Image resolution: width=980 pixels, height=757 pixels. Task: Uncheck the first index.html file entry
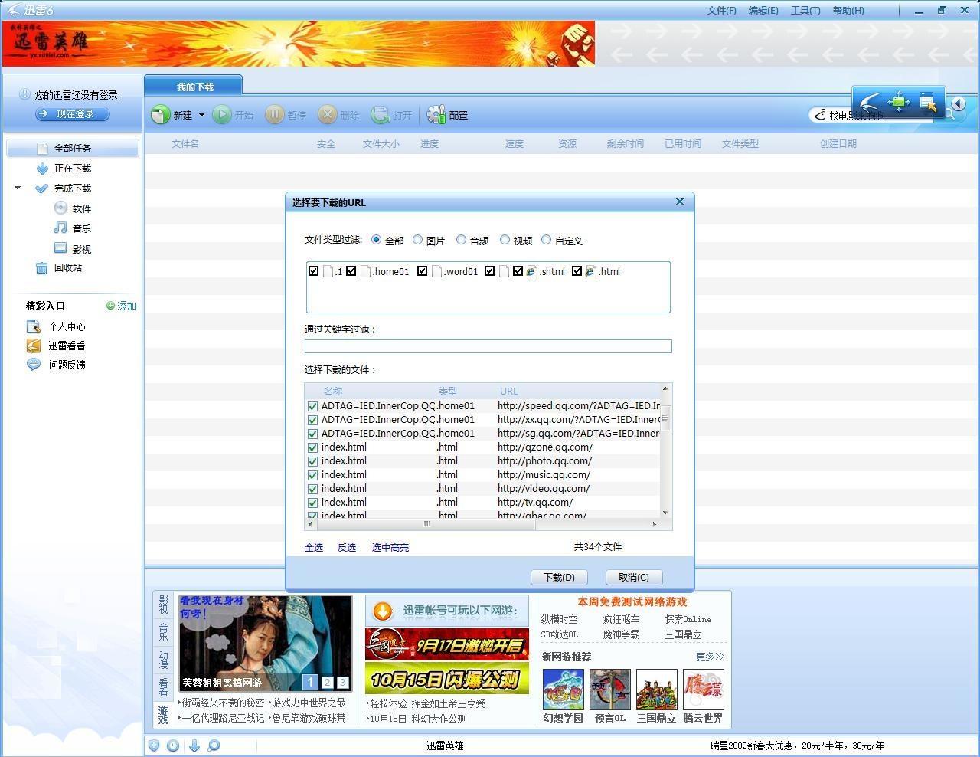point(312,447)
